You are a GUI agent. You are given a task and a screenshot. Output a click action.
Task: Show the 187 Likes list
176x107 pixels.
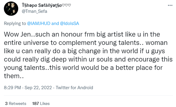click(x=41, y=103)
